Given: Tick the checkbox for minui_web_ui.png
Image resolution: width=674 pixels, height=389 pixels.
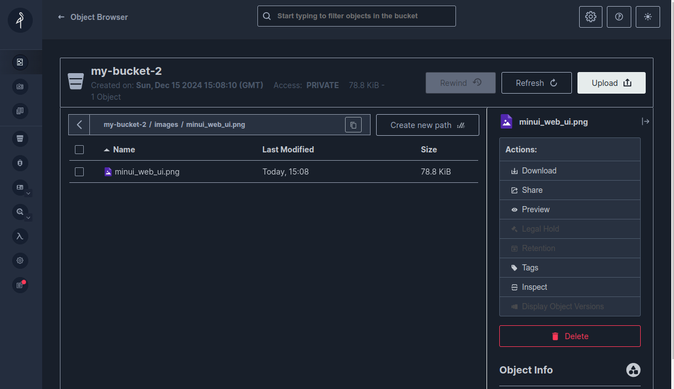Looking at the screenshot, I should [79, 172].
